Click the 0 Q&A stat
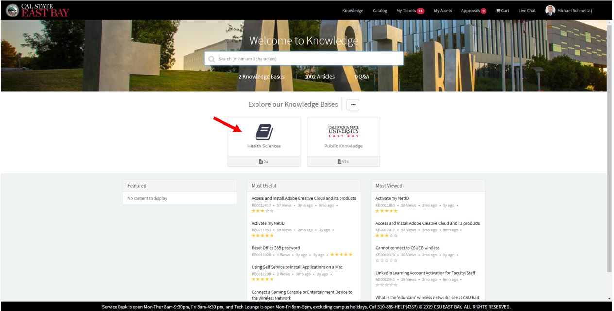The height and width of the screenshot is (311, 614). (362, 77)
